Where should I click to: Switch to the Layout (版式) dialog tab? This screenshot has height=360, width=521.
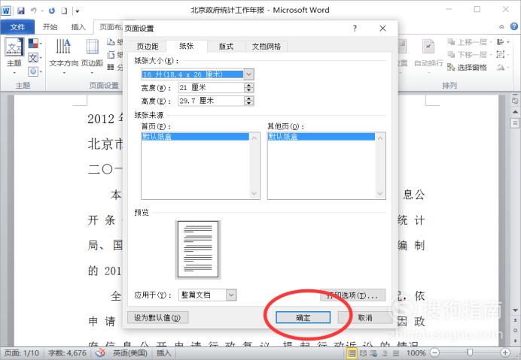point(226,47)
